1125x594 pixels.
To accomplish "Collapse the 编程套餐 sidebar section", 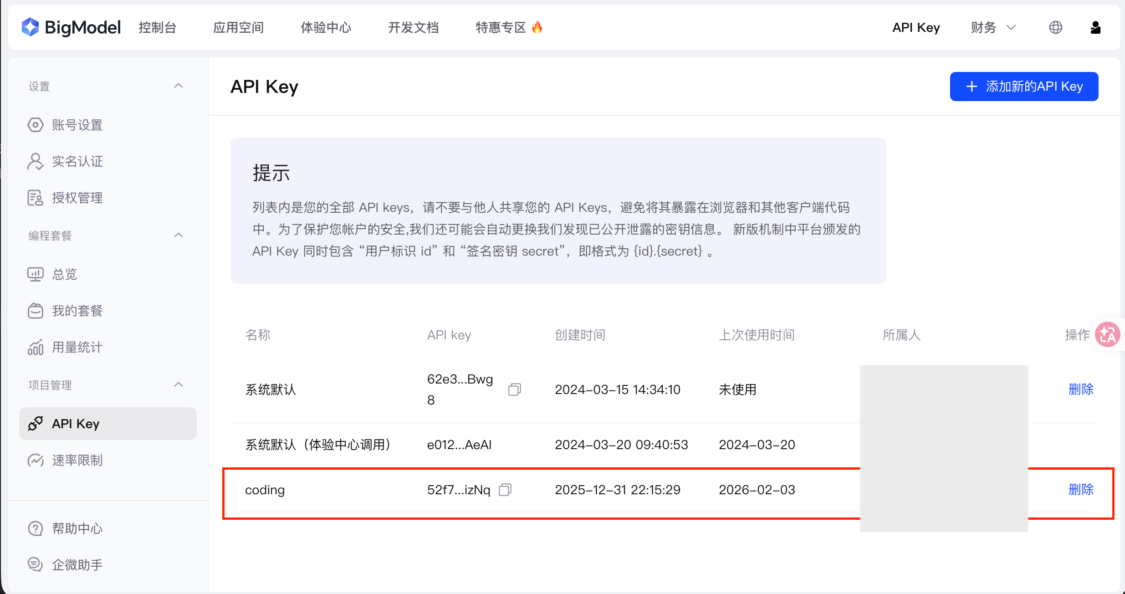I will tap(179, 236).
